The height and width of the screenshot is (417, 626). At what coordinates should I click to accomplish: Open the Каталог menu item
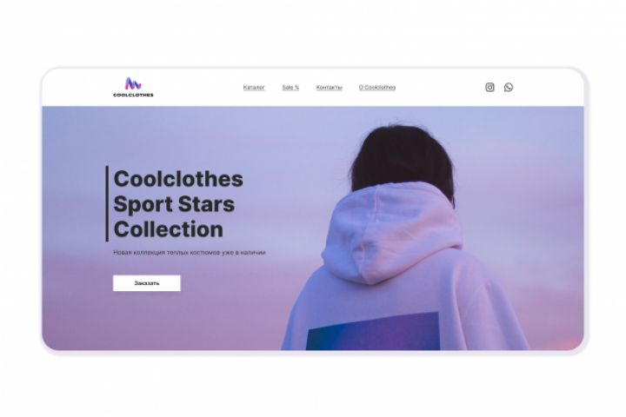point(254,88)
